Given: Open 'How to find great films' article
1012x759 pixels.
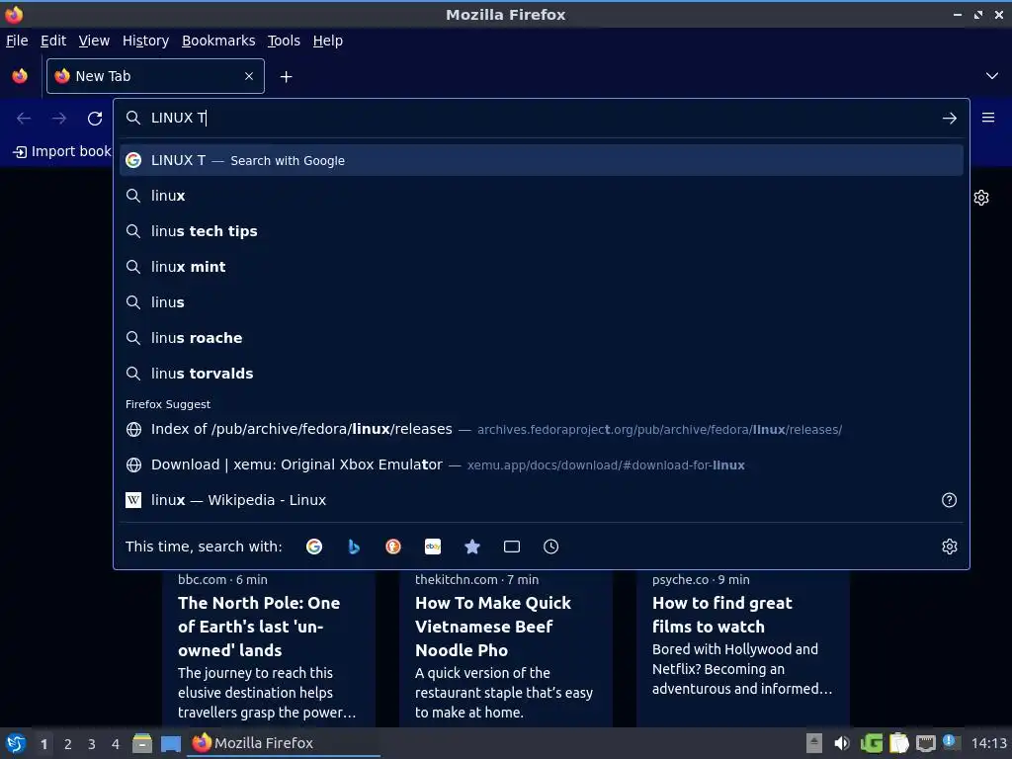Looking at the screenshot, I should point(743,648).
